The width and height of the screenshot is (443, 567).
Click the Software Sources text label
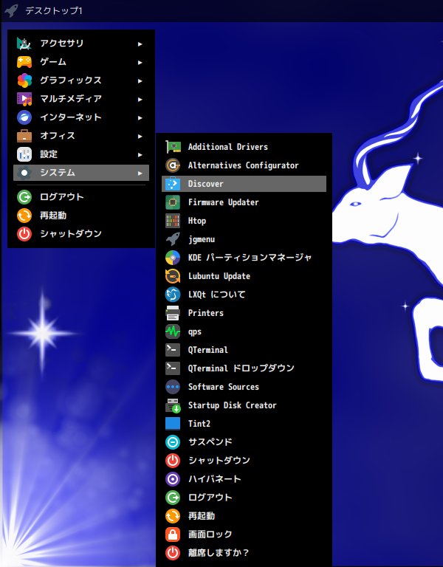224,387
